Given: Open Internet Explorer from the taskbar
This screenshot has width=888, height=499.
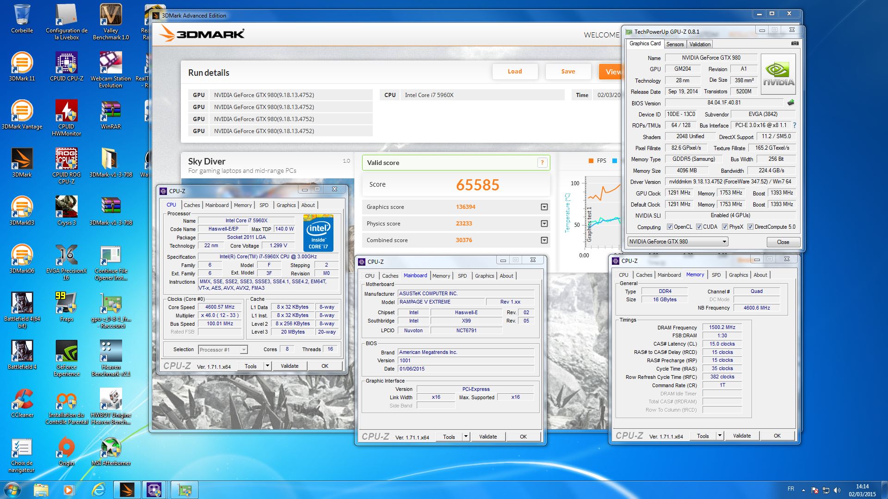Looking at the screenshot, I should coord(98,490).
